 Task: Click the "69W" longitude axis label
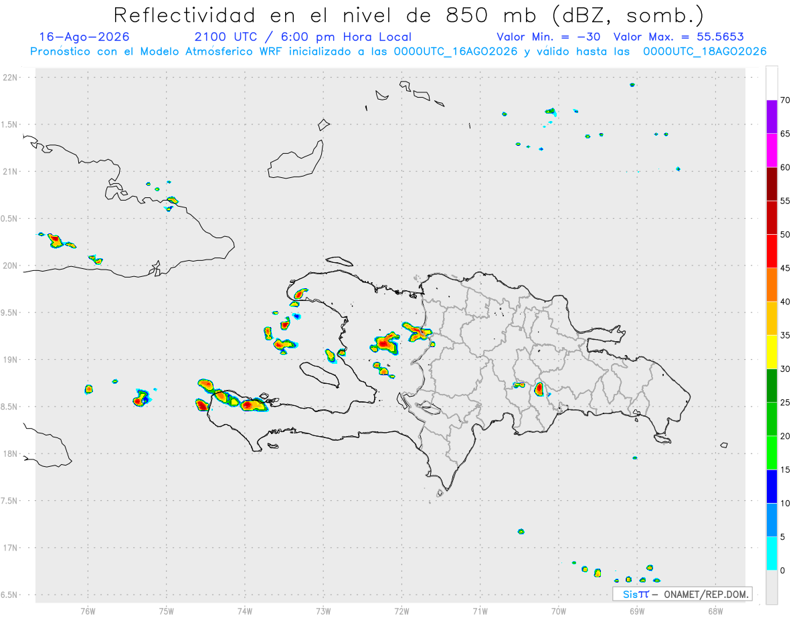coord(637,611)
